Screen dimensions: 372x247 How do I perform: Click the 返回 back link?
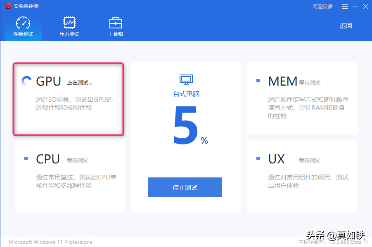click(346, 26)
